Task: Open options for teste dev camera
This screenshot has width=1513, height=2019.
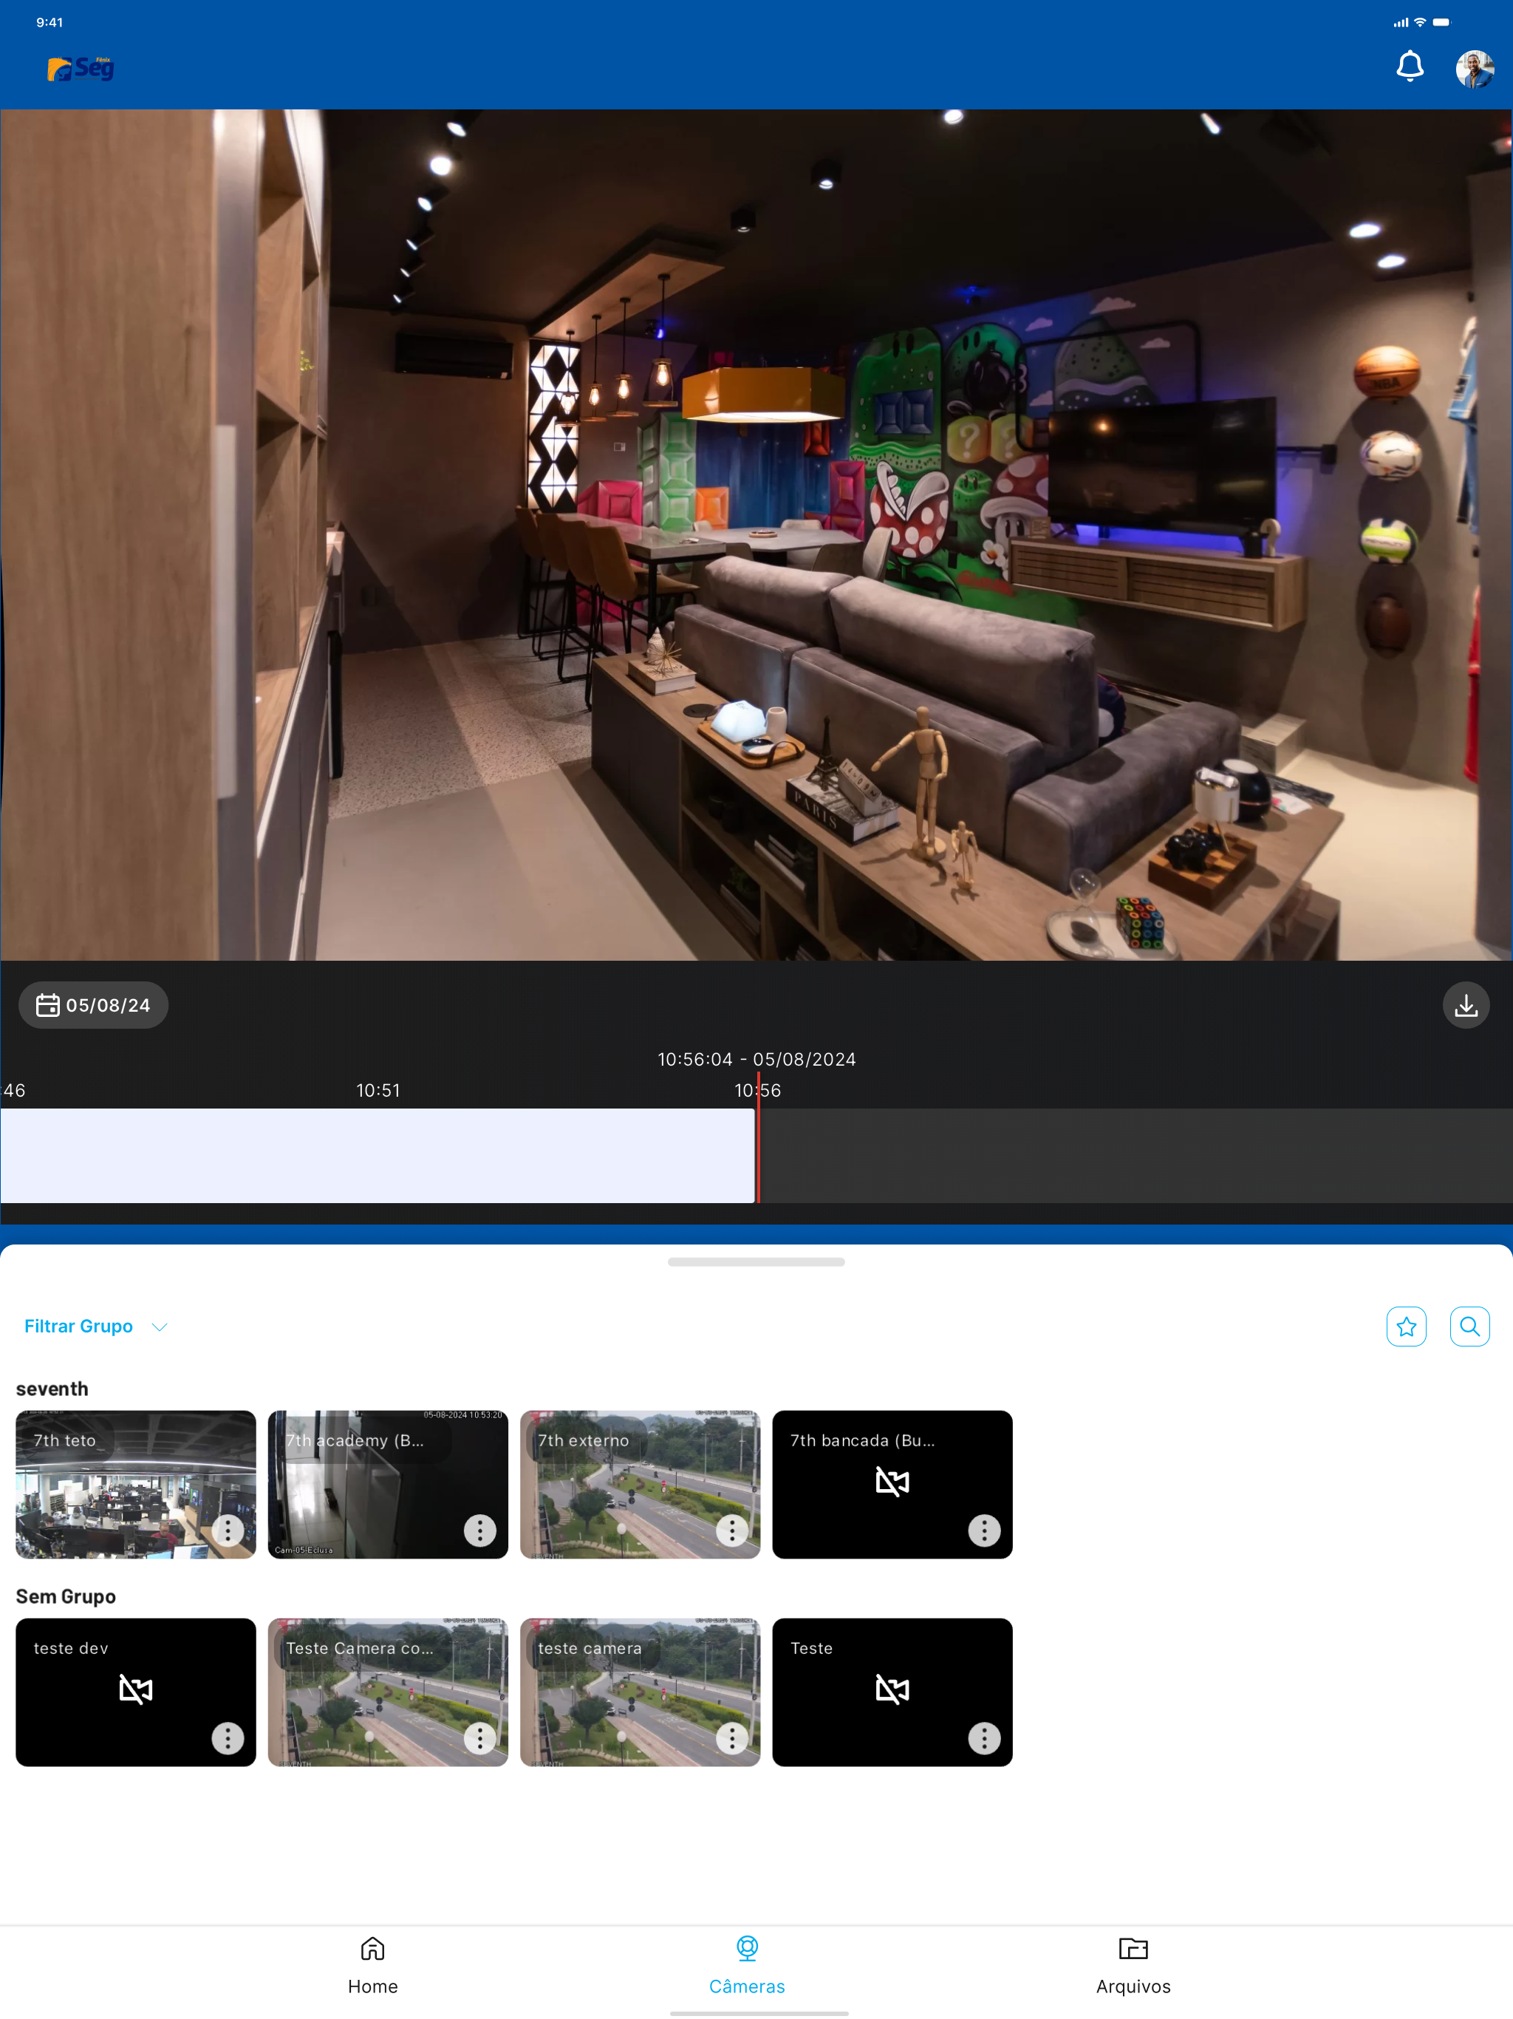Action: [x=228, y=1739]
